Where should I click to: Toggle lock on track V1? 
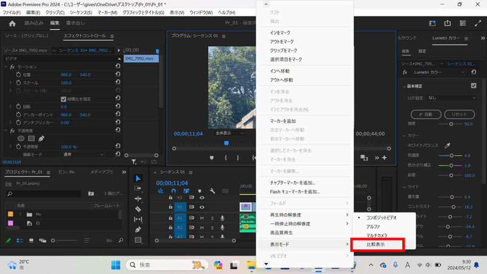click(170, 207)
